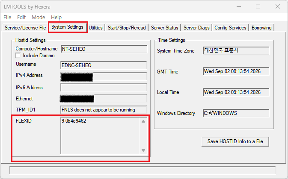The height and width of the screenshot is (179, 288).
Task: Click Save HOSTID Info to a File
Action: point(235,141)
